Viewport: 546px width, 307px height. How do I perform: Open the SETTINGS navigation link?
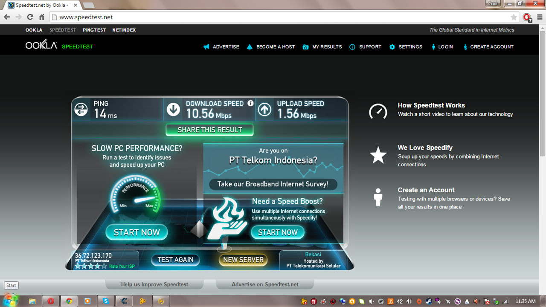tap(410, 47)
